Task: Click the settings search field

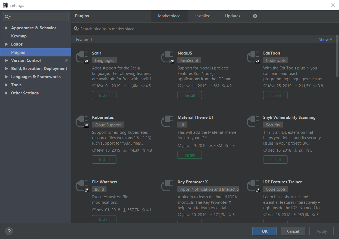Action: pos(38,17)
